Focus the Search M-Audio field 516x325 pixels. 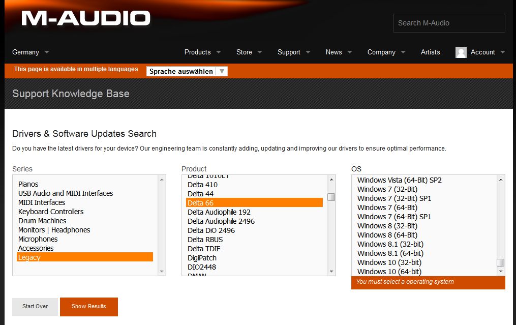coord(449,23)
